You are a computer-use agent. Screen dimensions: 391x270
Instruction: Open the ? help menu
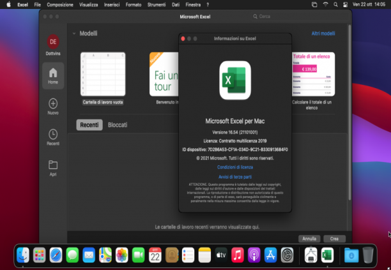(208, 4)
